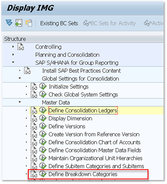Select Create Version from Reference Version text
This screenshot has height=184, width=167.
coord(94,134)
